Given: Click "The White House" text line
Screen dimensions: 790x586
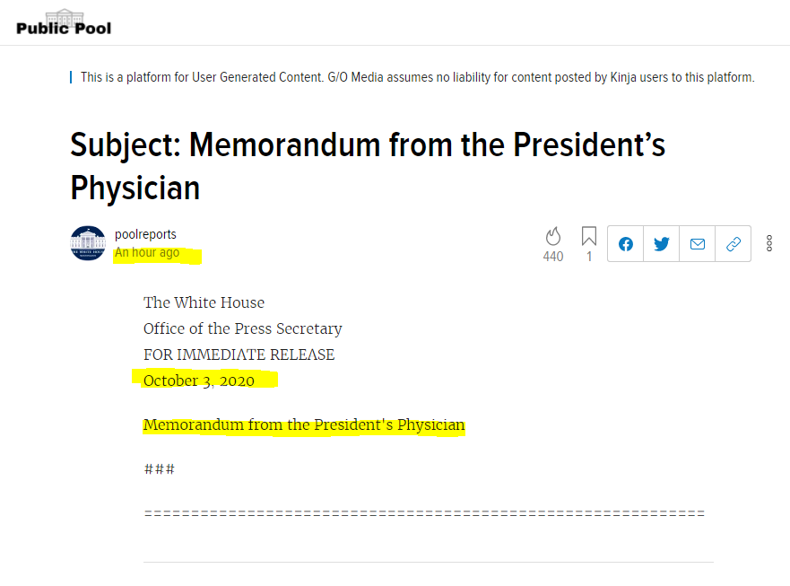Looking at the screenshot, I should [x=204, y=302].
